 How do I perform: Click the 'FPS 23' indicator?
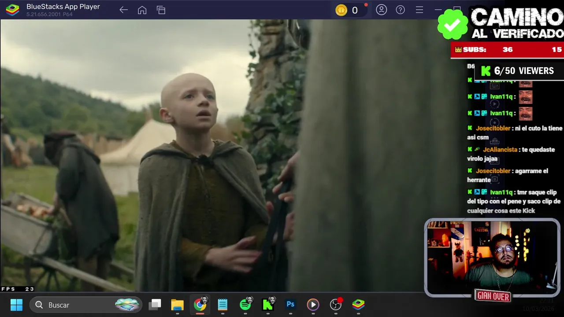click(18, 289)
